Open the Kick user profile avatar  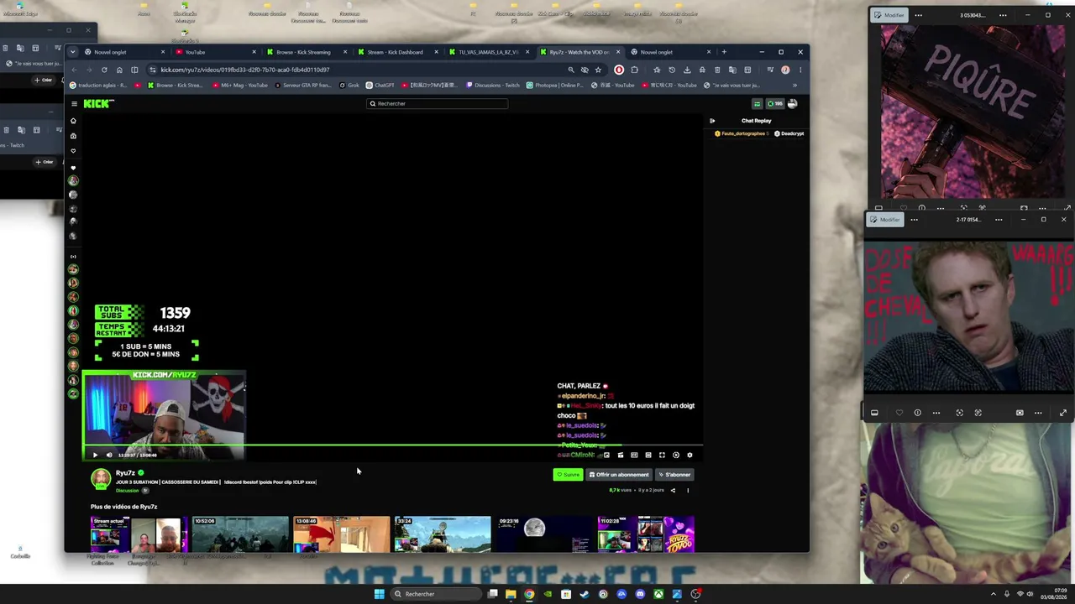click(x=792, y=104)
